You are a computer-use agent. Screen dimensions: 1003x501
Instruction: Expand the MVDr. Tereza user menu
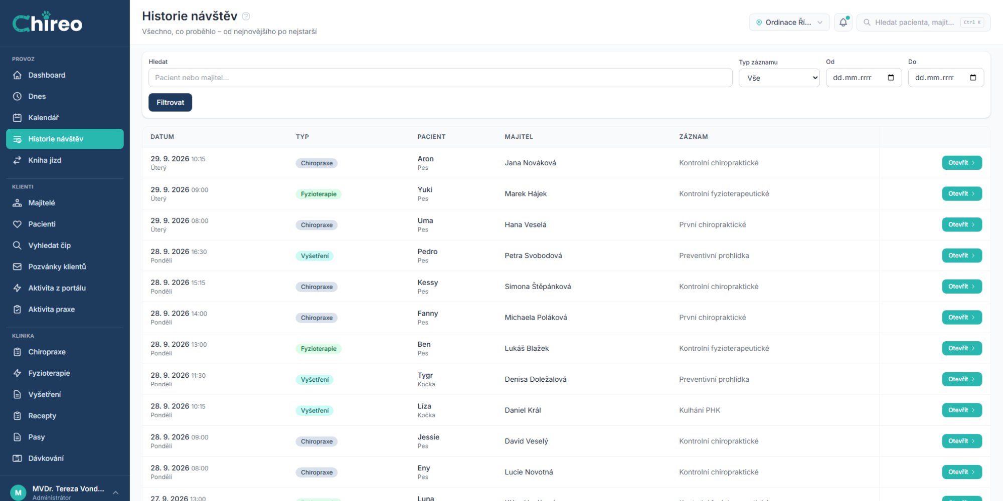coord(65,492)
